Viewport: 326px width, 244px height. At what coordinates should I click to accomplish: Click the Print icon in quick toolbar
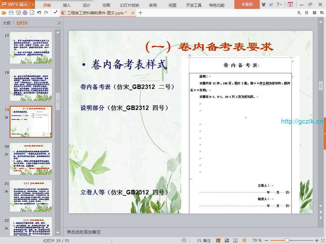25,13
